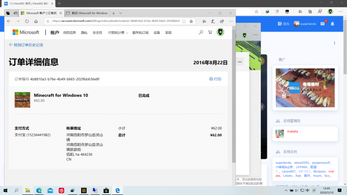The image size is (347, 195).
Task: Open MineBBS notification bell
Action: coord(332,24)
